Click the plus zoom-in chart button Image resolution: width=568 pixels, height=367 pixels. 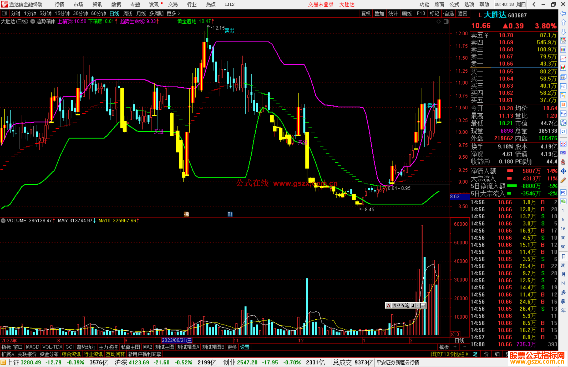[x=455, y=347]
